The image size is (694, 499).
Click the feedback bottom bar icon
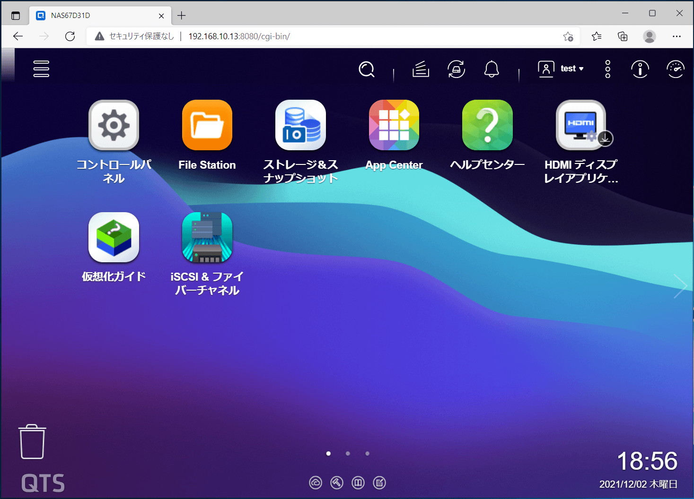point(379,483)
